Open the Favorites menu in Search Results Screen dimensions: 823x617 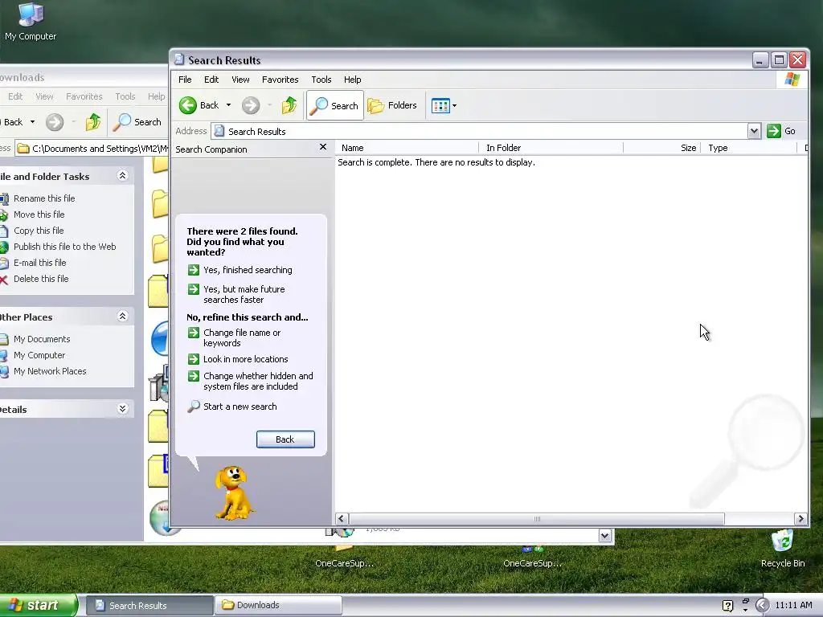pyautogui.click(x=280, y=80)
